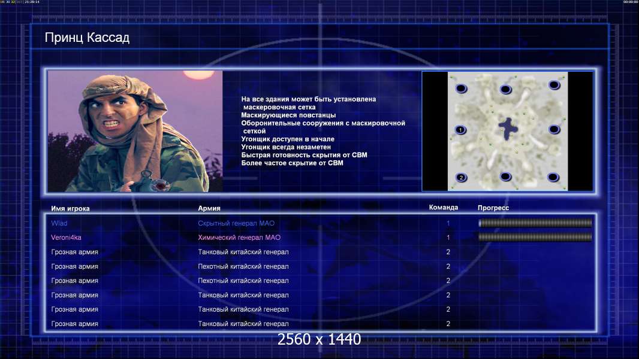The height and width of the screenshot is (359, 639).
Task: Click "Быстрая готовность скрытия от СВМ" line
Action: (304, 155)
